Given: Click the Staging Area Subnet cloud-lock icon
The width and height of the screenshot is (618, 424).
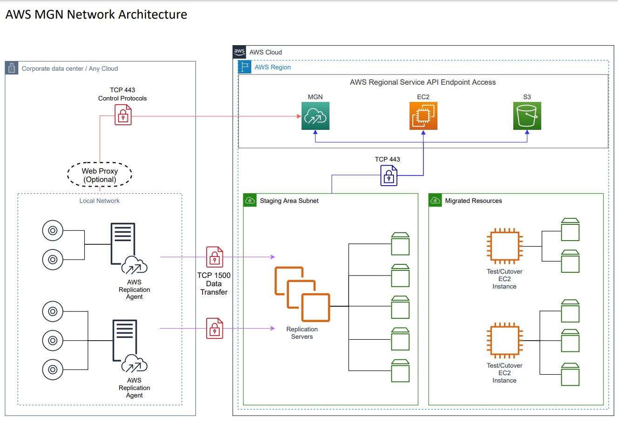Looking at the screenshot, I should point(250,201).
